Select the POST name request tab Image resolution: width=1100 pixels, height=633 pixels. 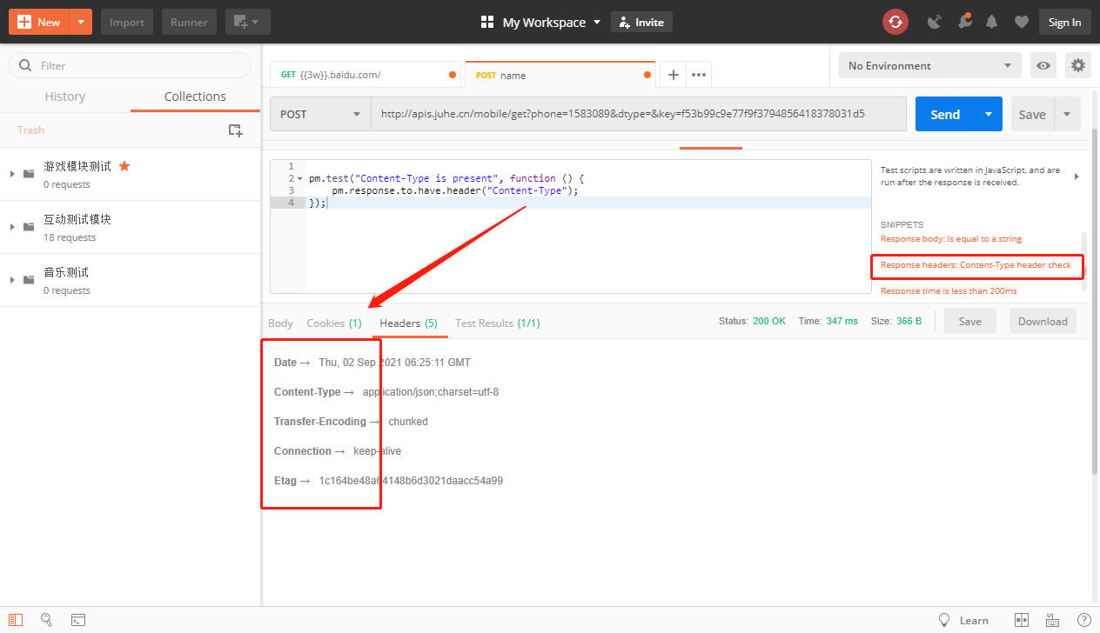[x=560, y=75]
